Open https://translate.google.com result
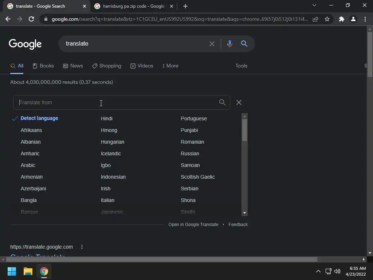Viewport: 373px width, 280px height. [42, 247]
